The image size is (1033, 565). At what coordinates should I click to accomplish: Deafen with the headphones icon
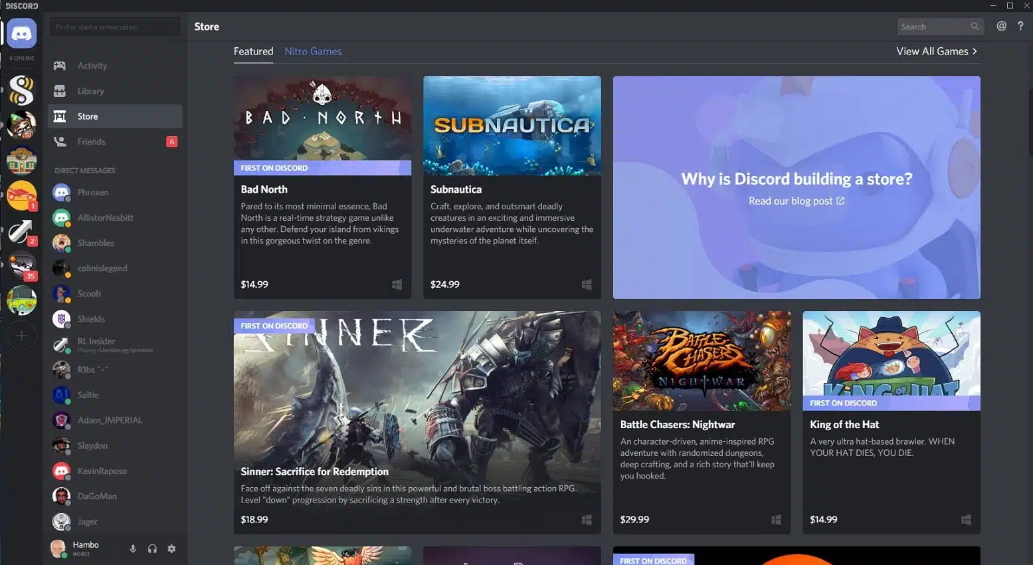coord(152,549)
